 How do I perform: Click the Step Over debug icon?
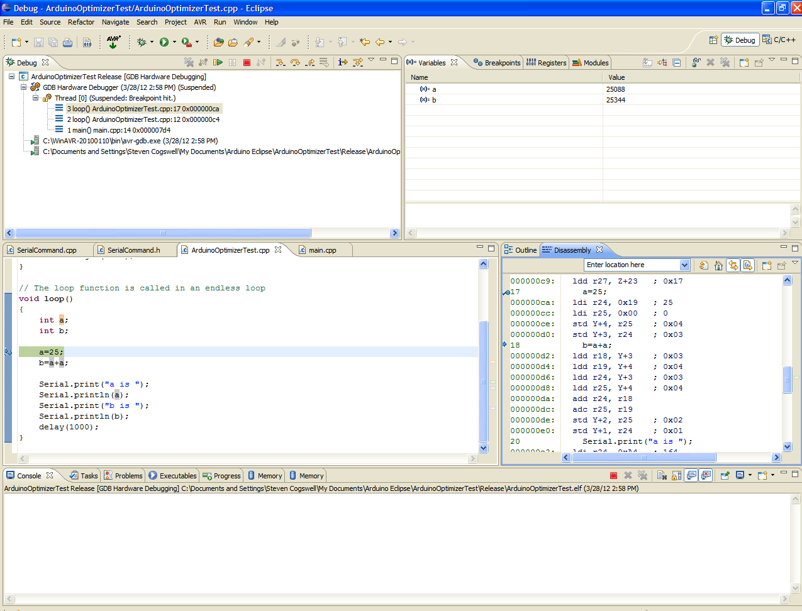tap(295, 62)
